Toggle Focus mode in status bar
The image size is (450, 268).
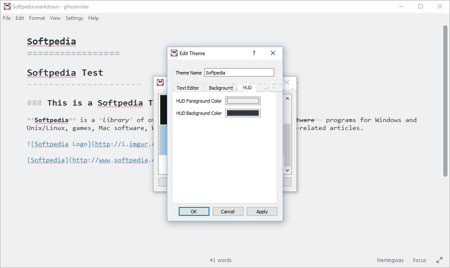(x=420, y=260)
